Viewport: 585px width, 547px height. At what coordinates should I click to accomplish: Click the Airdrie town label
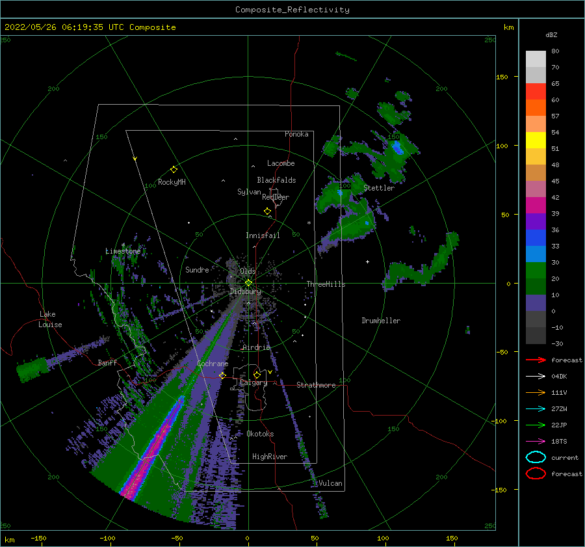click(256, 347)
